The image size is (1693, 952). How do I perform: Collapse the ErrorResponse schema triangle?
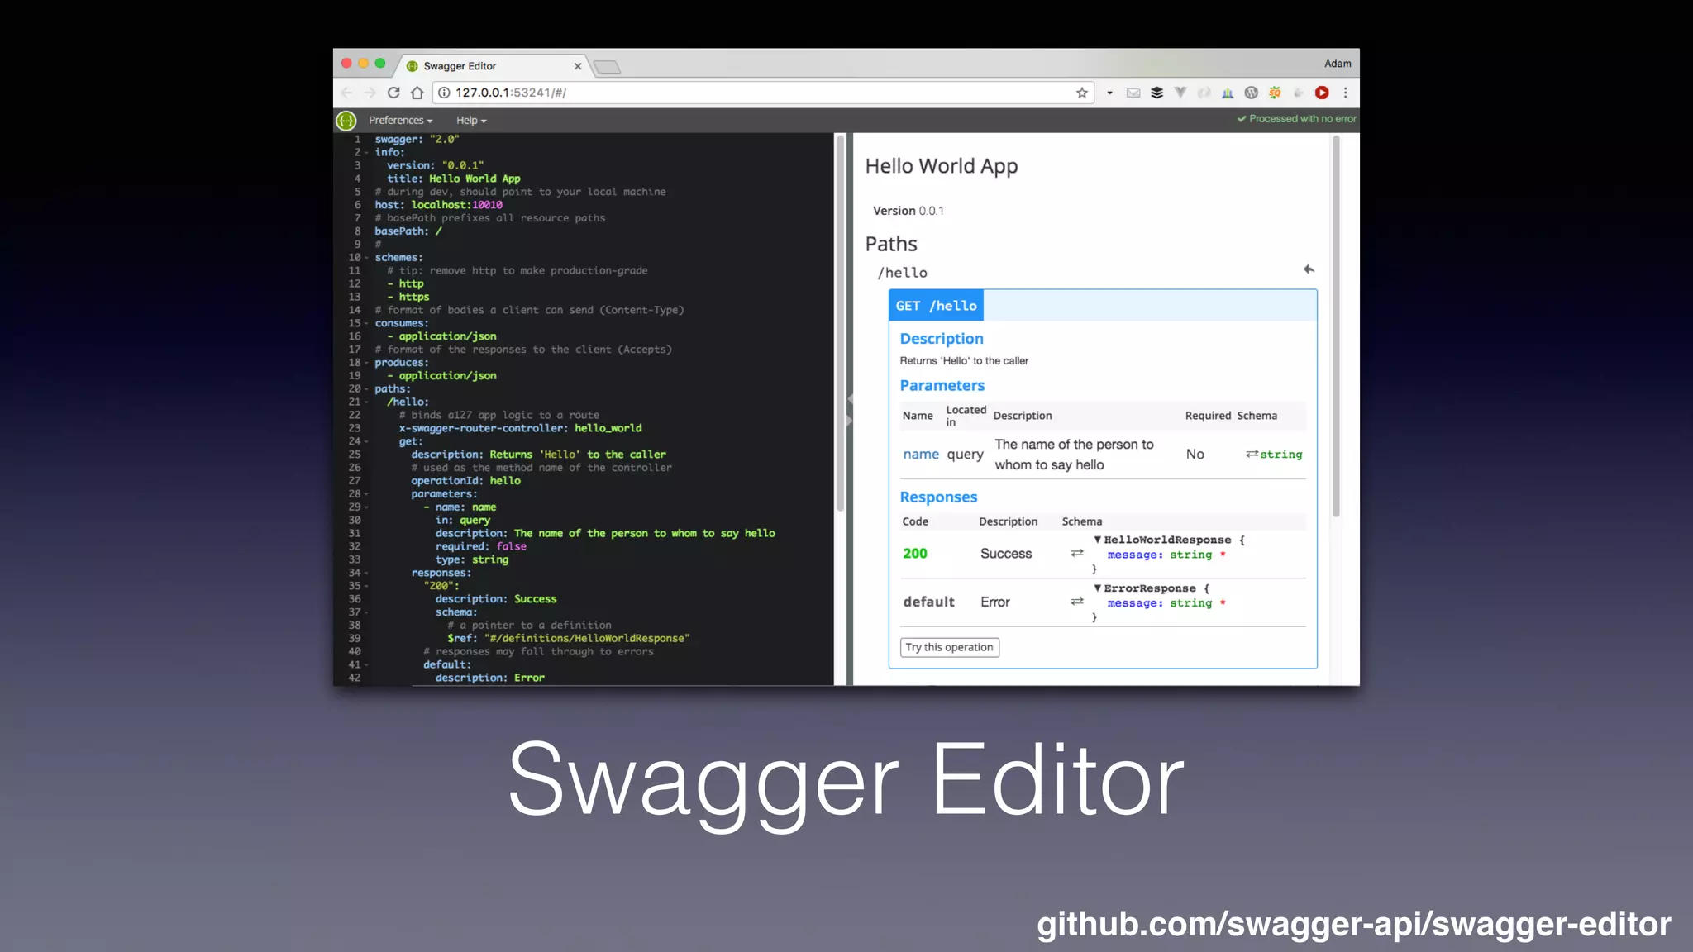coord(1098,588)
